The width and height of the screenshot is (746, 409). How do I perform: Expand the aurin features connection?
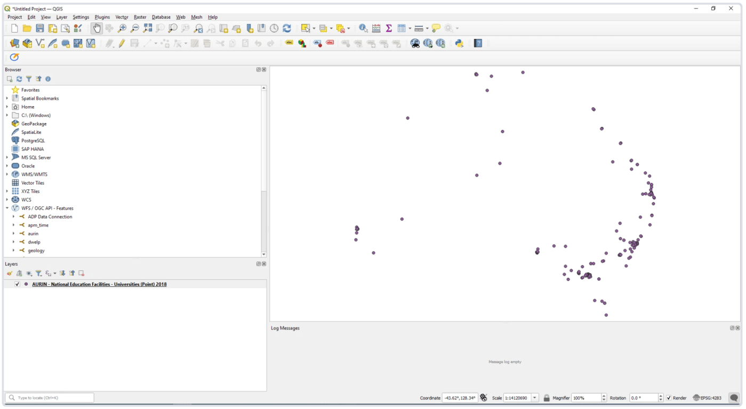13,233
